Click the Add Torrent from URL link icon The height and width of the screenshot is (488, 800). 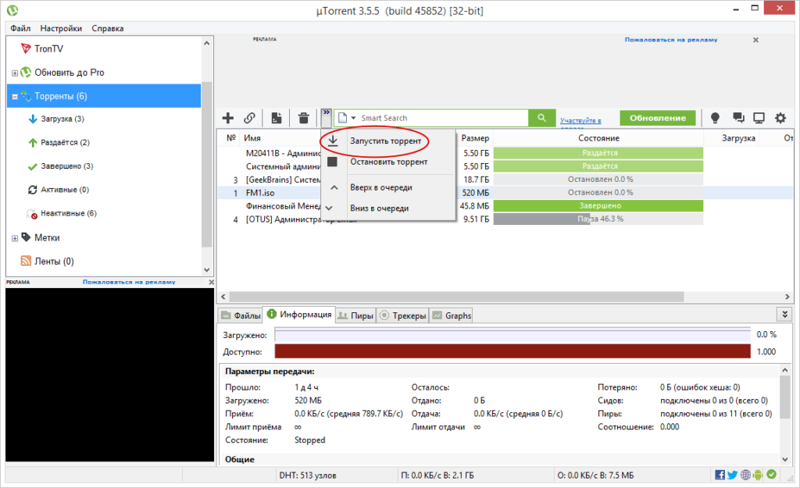249,118
